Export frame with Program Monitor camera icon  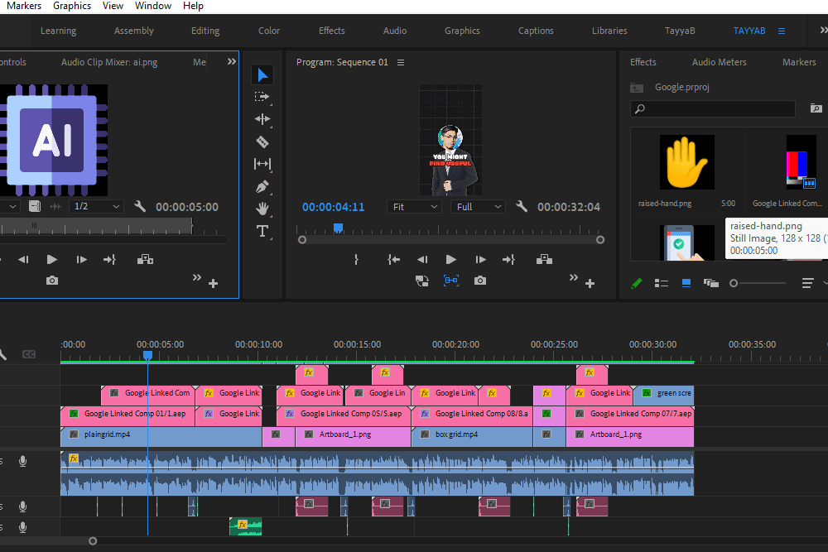pos(480,281)
